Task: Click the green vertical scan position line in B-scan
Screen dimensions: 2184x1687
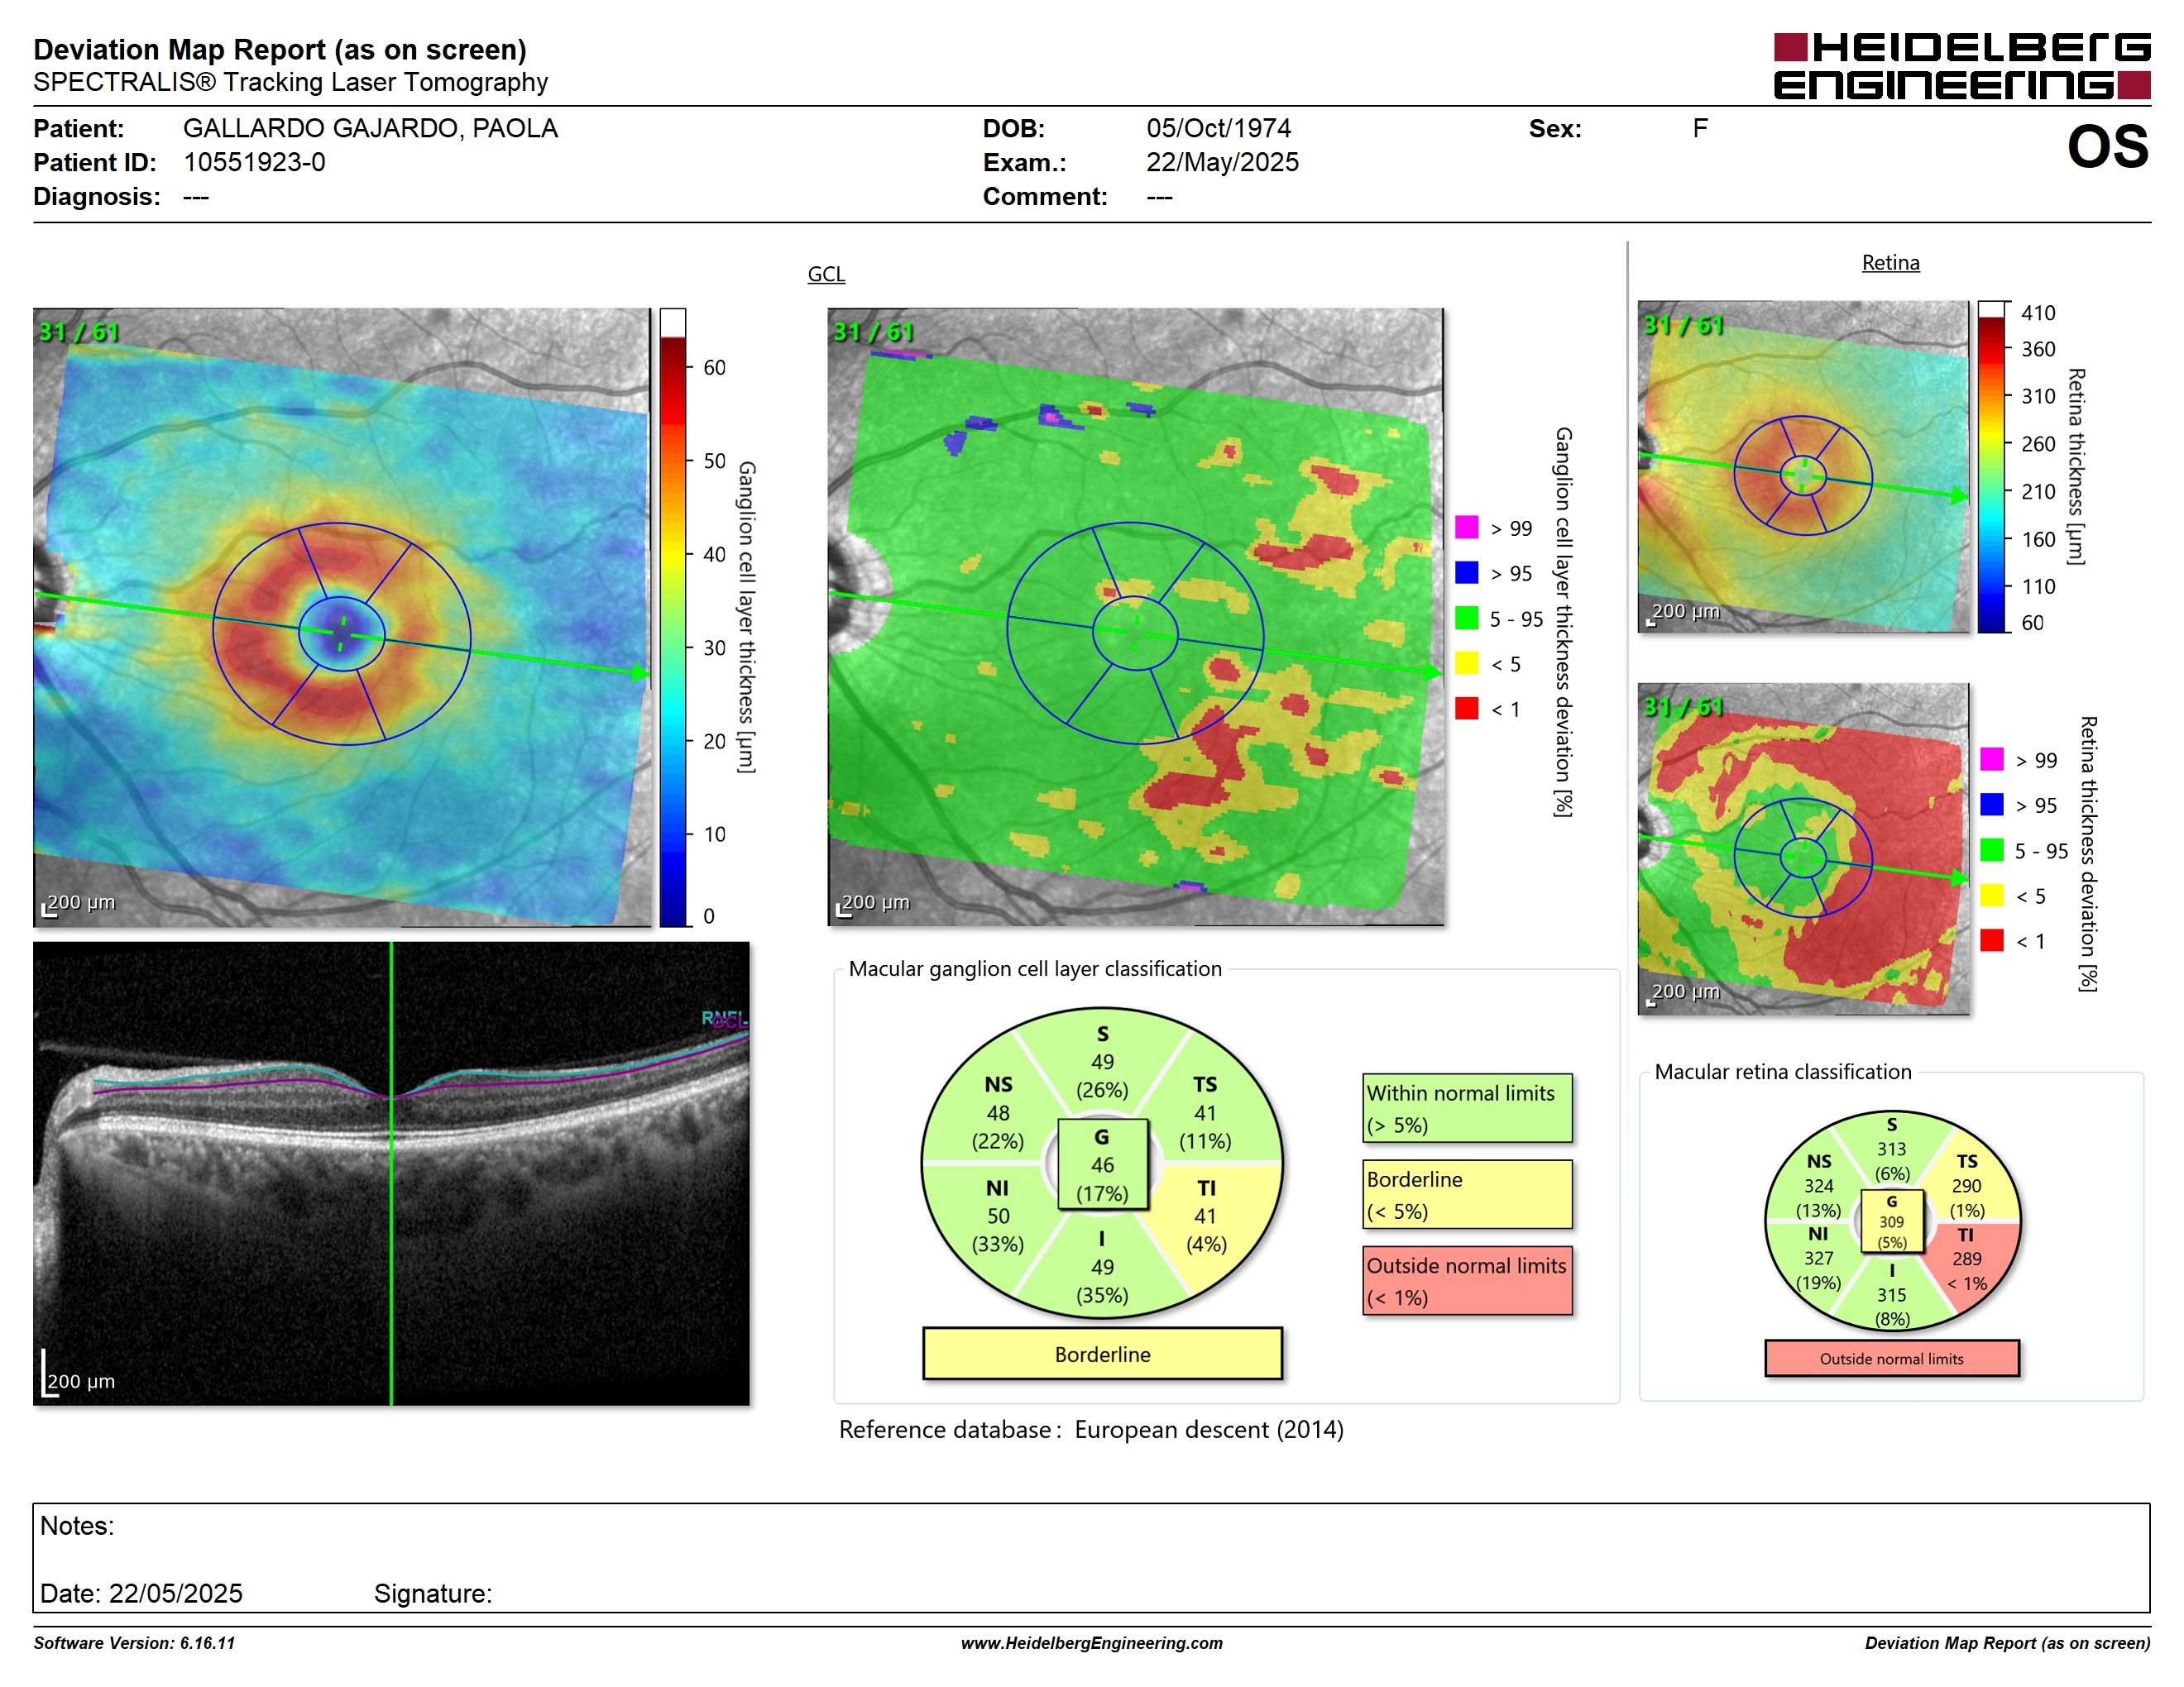Action: click(391, 1173)
